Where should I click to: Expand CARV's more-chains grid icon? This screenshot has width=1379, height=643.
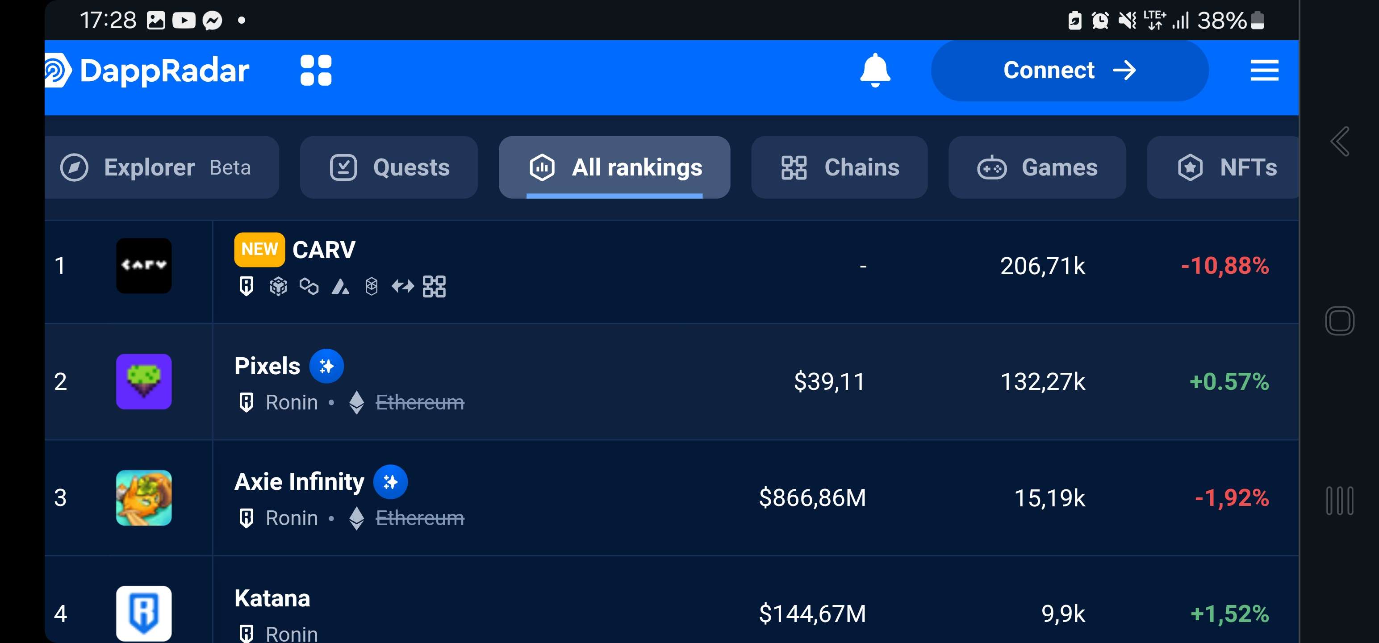coord(434,286)
